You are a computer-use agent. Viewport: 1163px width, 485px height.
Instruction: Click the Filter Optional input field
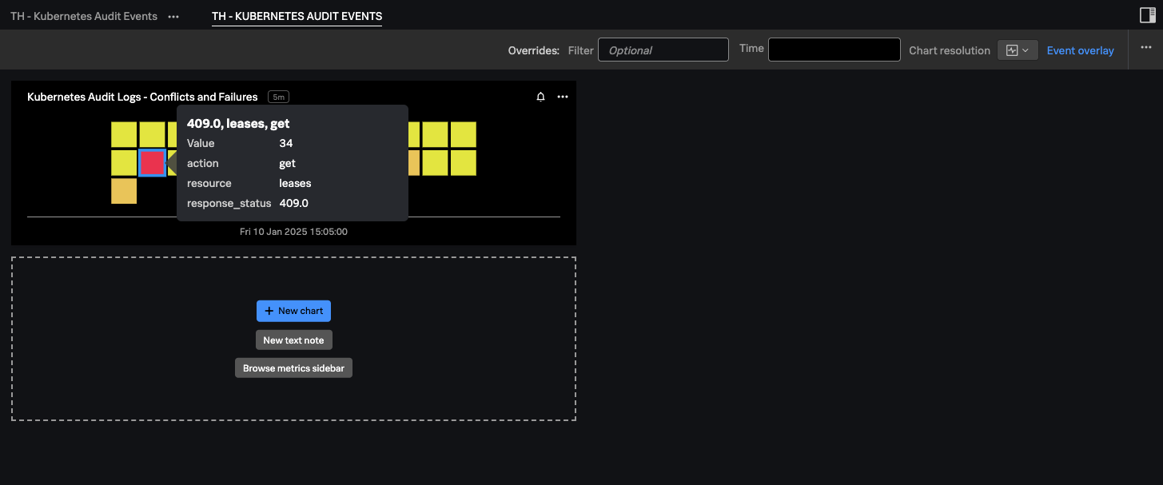663,50
